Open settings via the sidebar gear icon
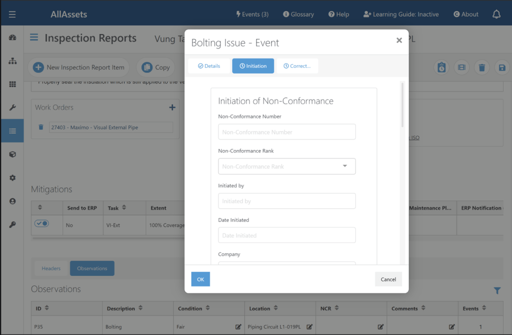 [12, 177]
